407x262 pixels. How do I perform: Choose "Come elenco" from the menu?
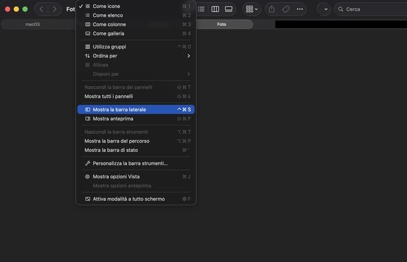coord(135,15)
